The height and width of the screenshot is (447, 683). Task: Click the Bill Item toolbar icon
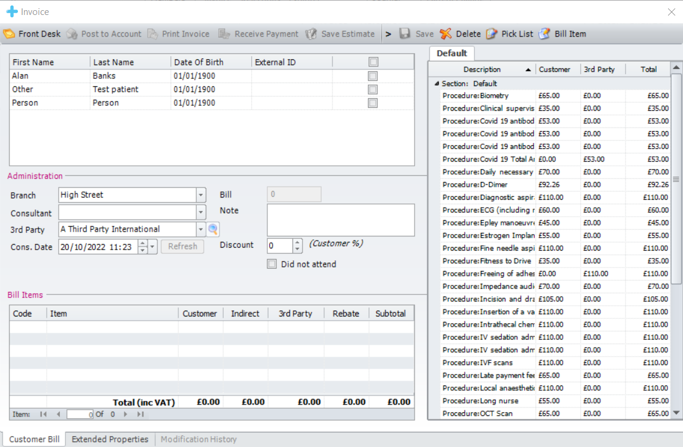tap(544, 34)
